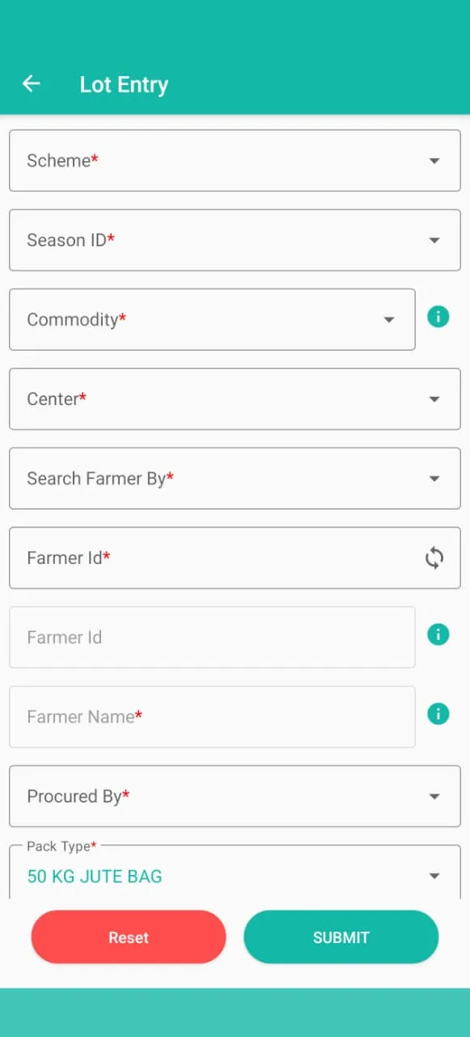The image size is (470, 1037).
Task: Open the Search Farmer By dropdown
Action: pyautogui.click(x=235, y=478)
